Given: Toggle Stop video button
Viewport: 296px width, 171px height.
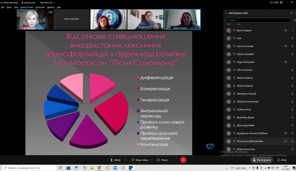Looking at the screenshot, I should [140, 160].
